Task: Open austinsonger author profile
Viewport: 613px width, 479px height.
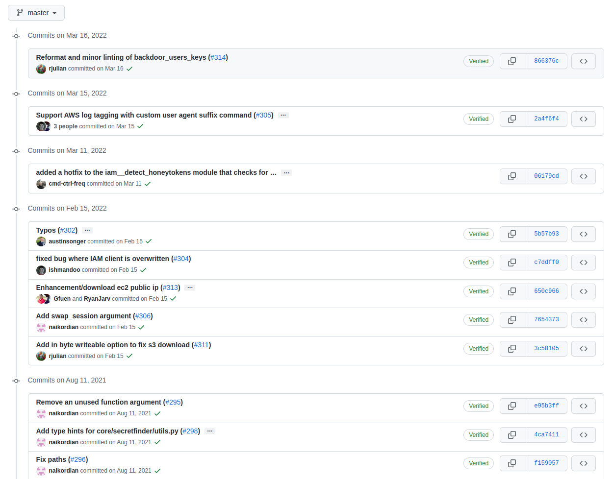Action: click(67, 241)
